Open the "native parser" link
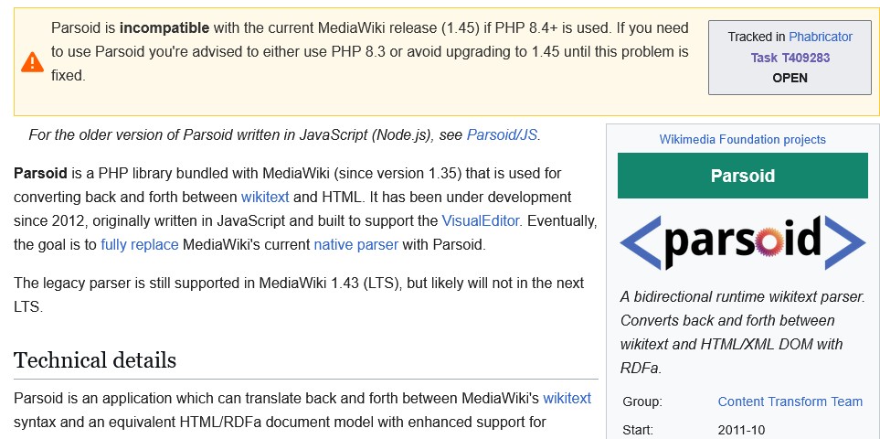The height and width of the screenshot is (439, 880). tap(355, 244)
